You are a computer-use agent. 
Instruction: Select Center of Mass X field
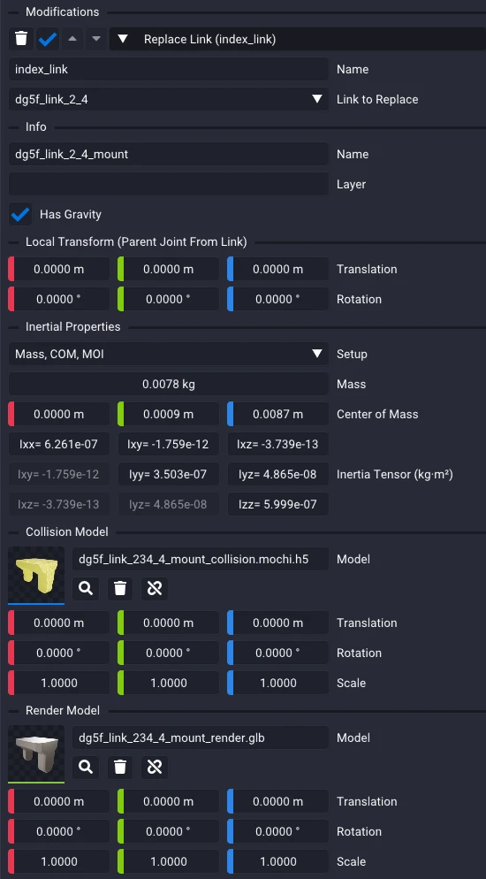pos(59,414)
